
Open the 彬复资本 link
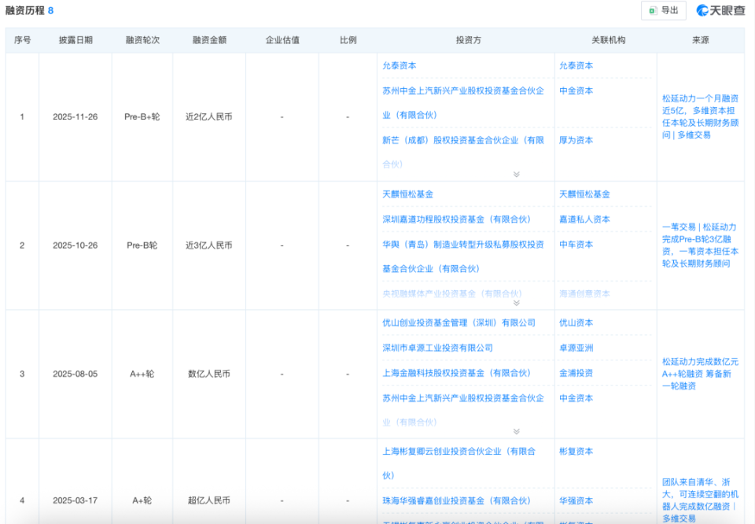[x=576, y=451]
